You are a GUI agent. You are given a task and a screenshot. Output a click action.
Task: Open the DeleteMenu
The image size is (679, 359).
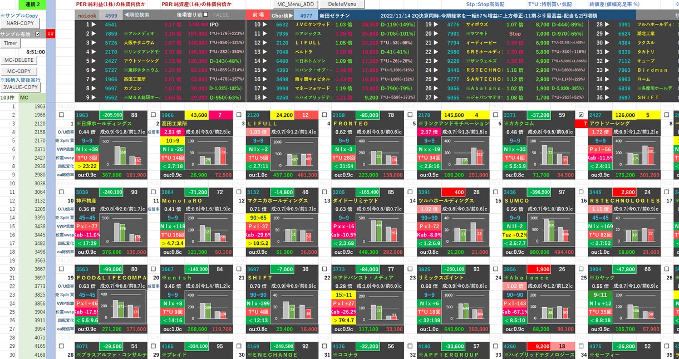point(346,4)
